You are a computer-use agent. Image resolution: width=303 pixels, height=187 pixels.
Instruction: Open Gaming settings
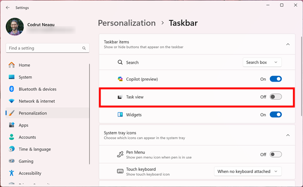tap(47, 161)
